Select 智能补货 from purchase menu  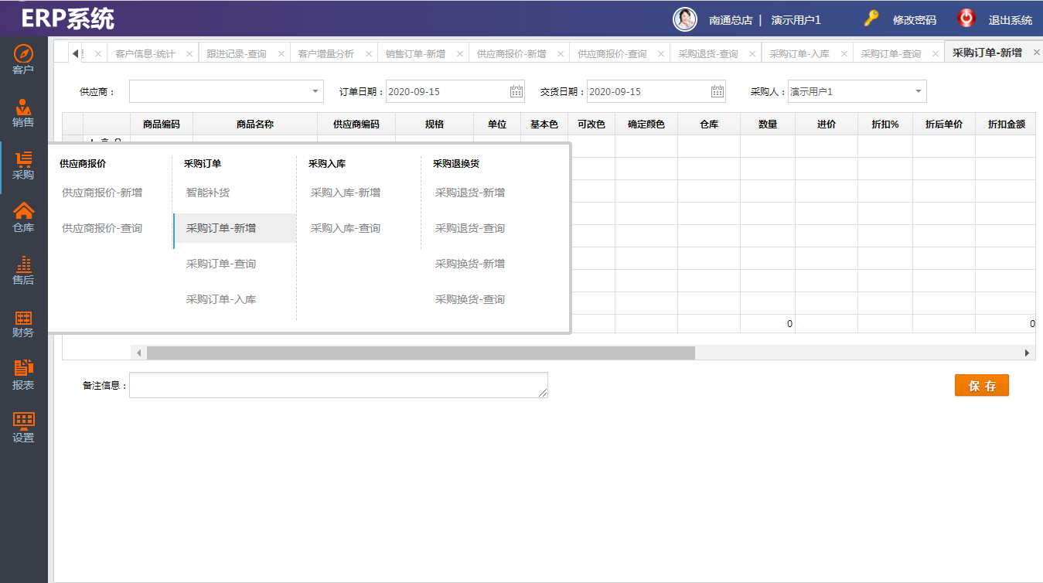pyautogui.click(x=208, y=193)
